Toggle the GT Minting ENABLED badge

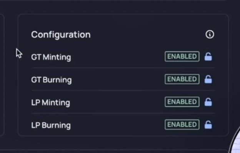pyautogui.click(x=182, y=57)
